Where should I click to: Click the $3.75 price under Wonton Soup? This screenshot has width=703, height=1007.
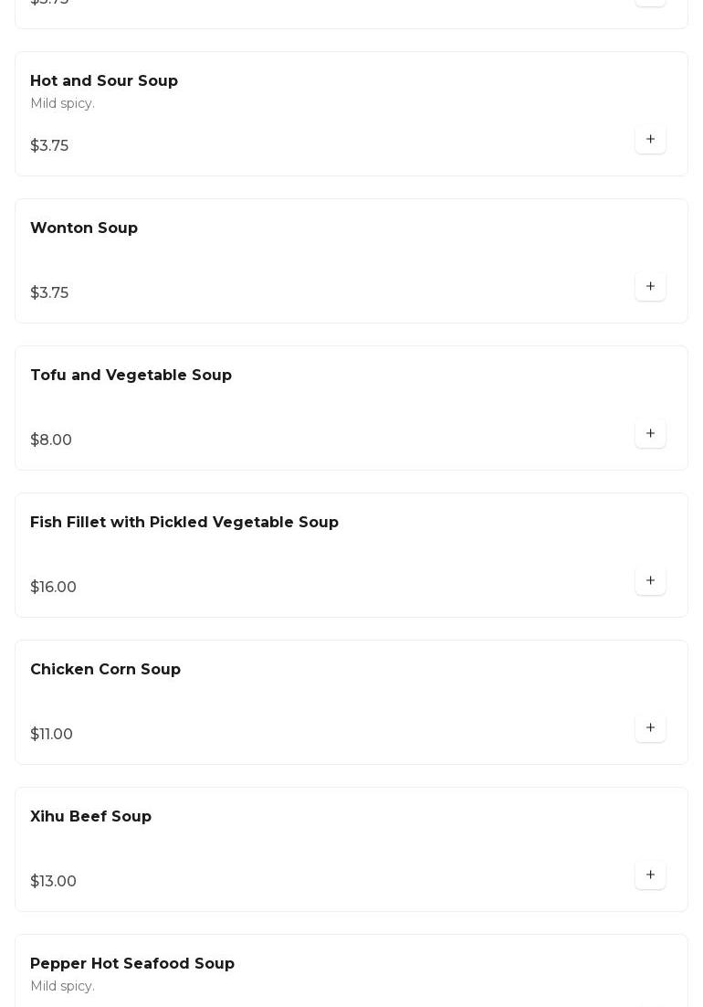tap(49, 293)
